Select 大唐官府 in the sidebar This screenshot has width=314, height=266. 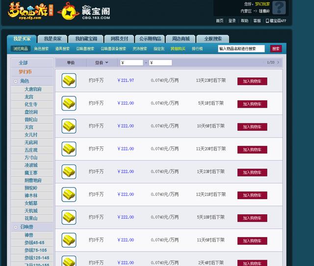coord(33,89)
